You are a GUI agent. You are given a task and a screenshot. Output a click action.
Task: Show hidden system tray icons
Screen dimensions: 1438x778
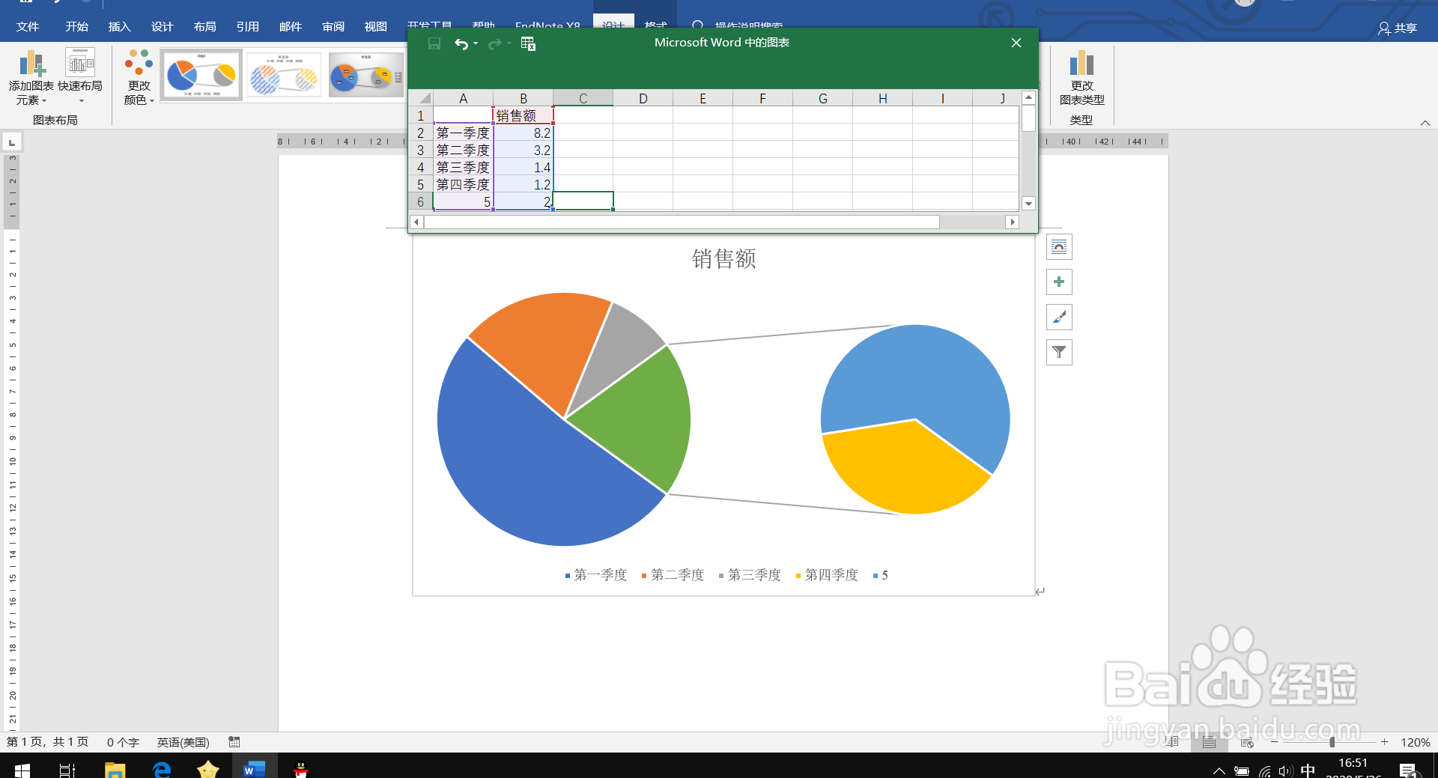tap(1219, 771)
